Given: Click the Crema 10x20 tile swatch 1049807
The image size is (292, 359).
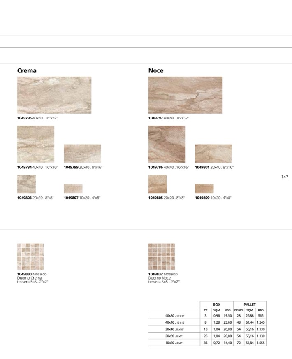Looking at the screenshot, I should pos(73,189).
